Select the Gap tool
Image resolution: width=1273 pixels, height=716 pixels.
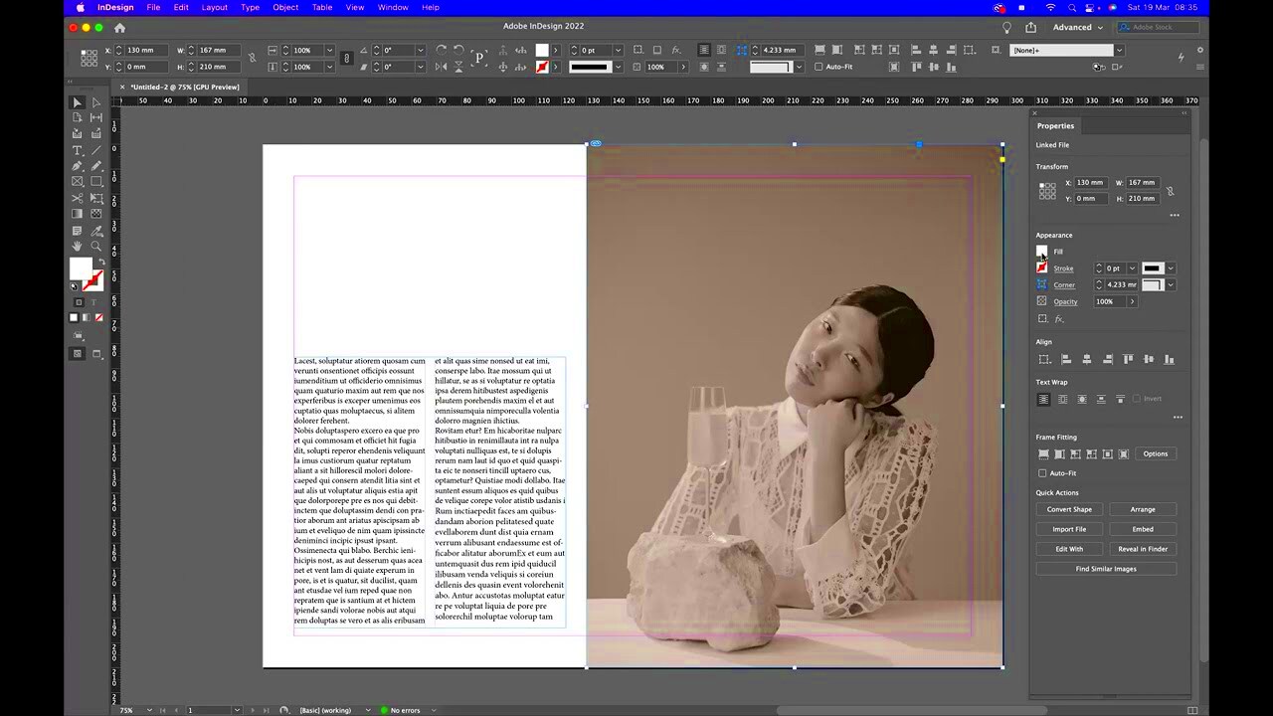coord(96,117)
